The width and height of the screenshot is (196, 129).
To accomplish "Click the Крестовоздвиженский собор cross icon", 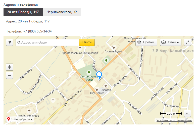I will pyautogui.click(x=80, y=48).
